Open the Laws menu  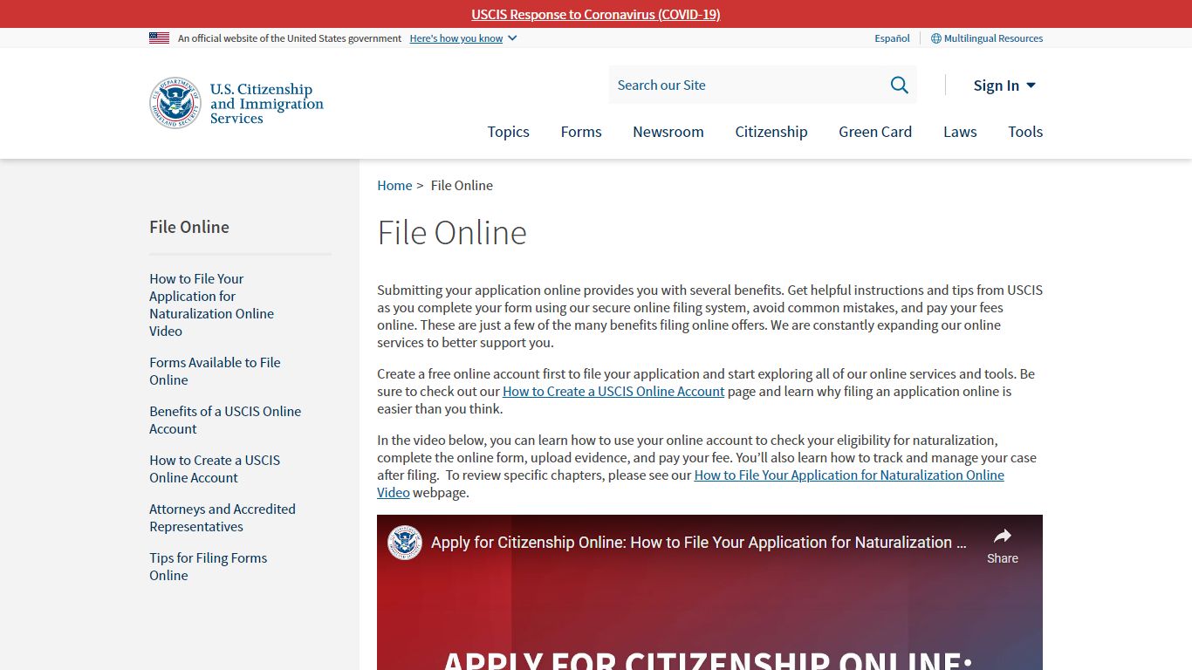pyautogui.click(x=960, y=132)
